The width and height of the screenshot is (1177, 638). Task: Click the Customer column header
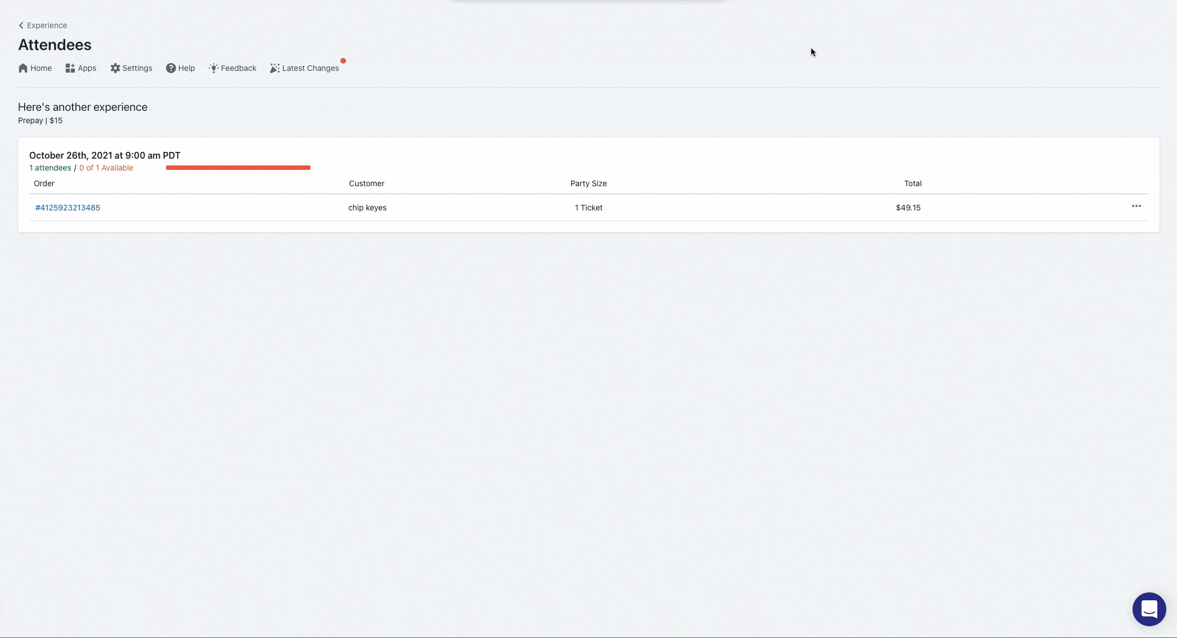(x=367, y=183)
